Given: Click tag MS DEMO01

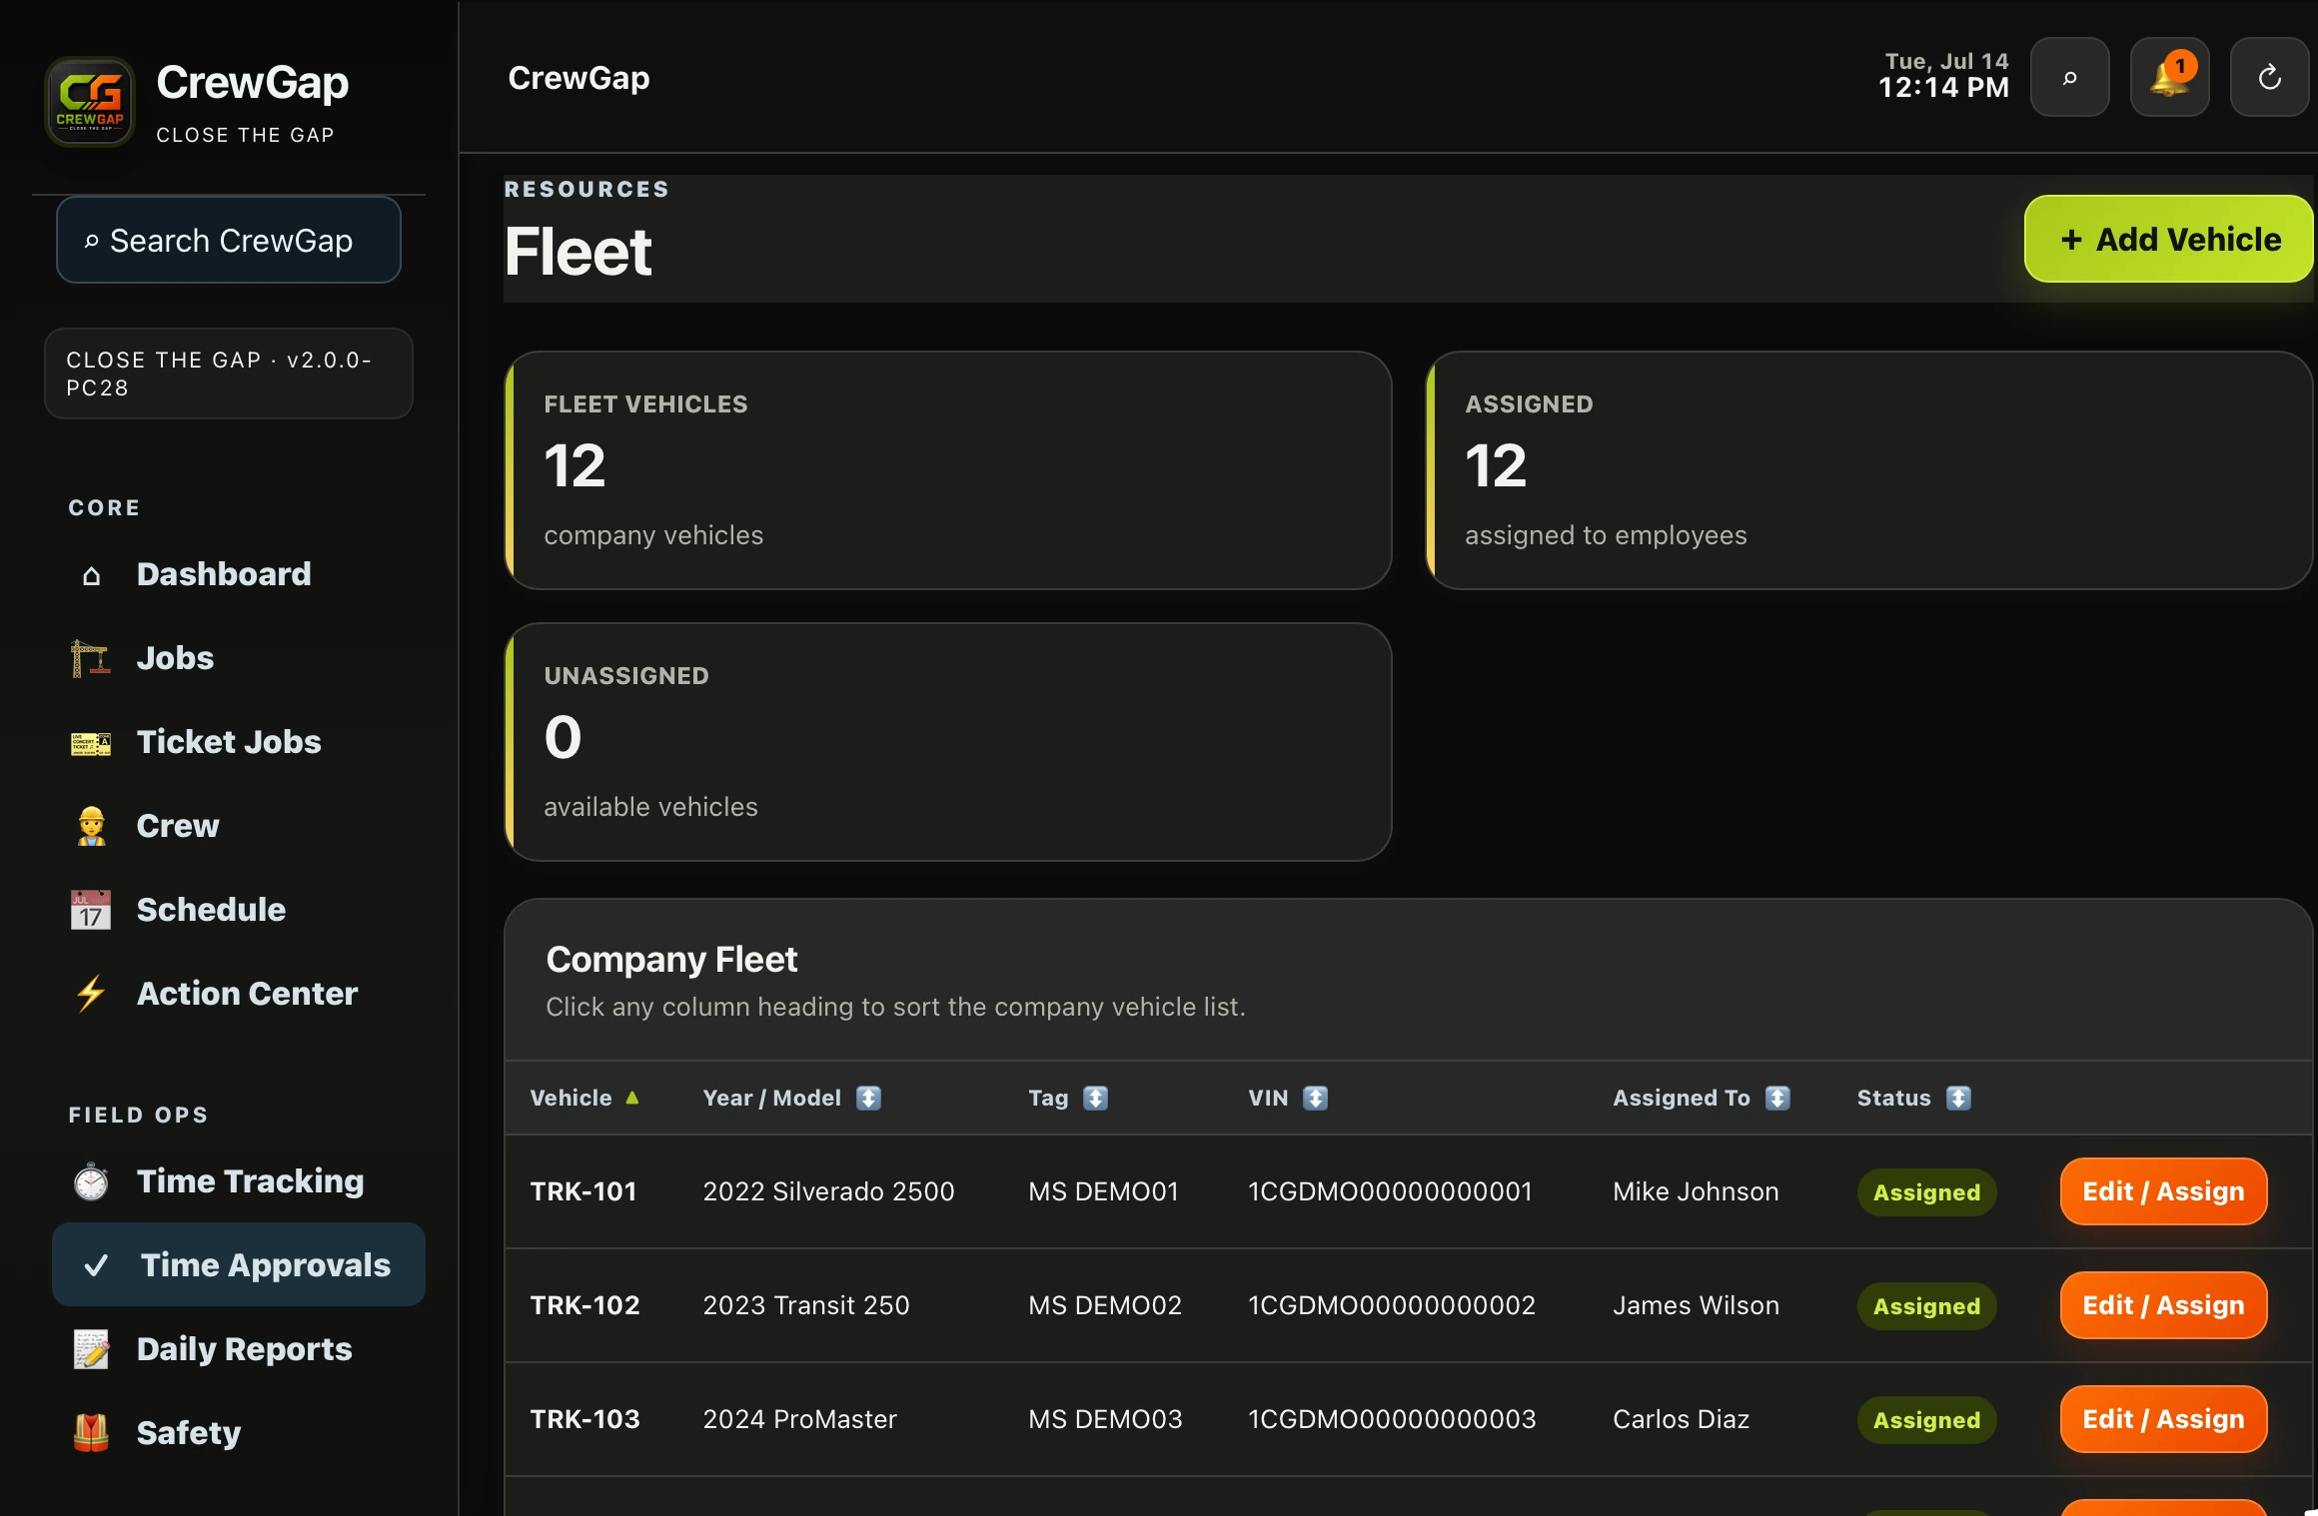Looking at the screenshot, I should pyautogui.click(x=1103, y=1192).
